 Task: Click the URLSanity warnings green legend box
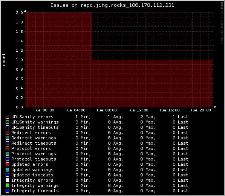(7, 122)
